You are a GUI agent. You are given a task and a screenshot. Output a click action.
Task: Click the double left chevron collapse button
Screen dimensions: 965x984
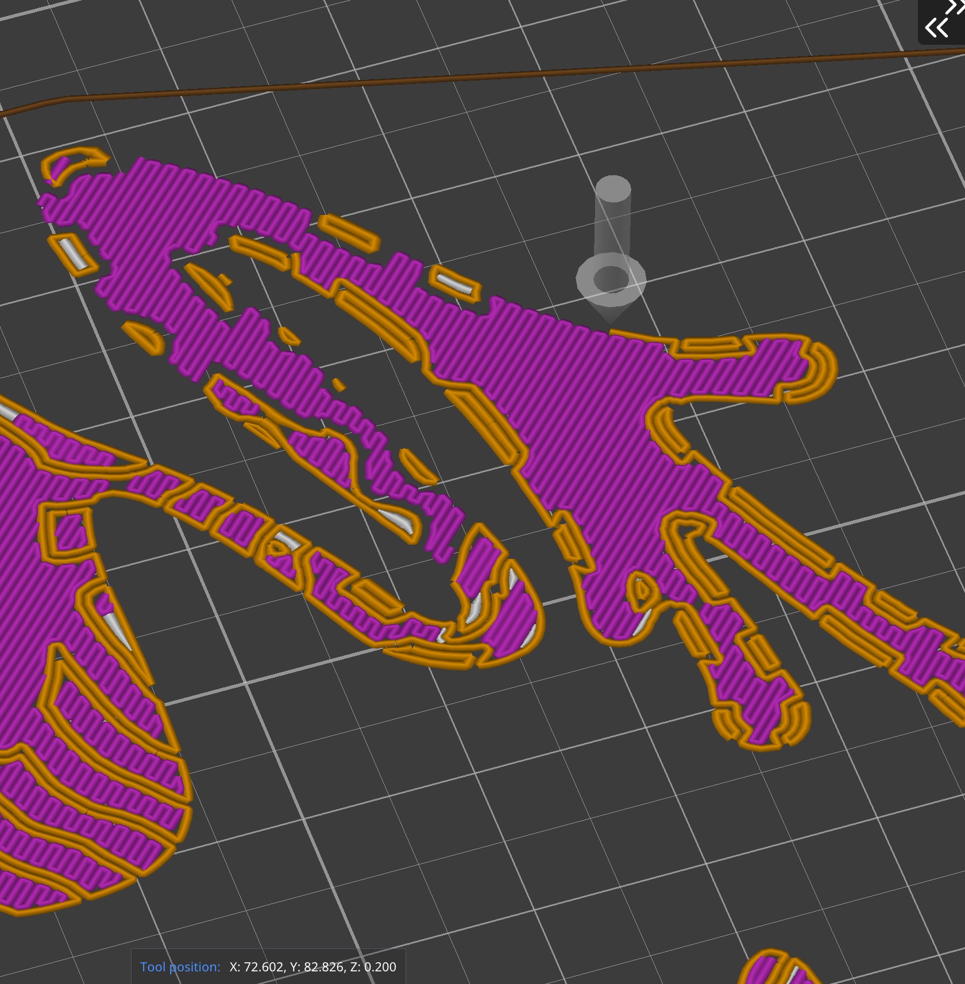click(x=936, y=27)
